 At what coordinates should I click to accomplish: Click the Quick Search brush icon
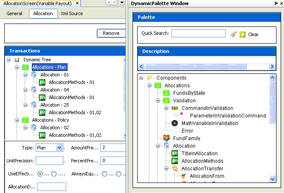(x=233, y=34)
